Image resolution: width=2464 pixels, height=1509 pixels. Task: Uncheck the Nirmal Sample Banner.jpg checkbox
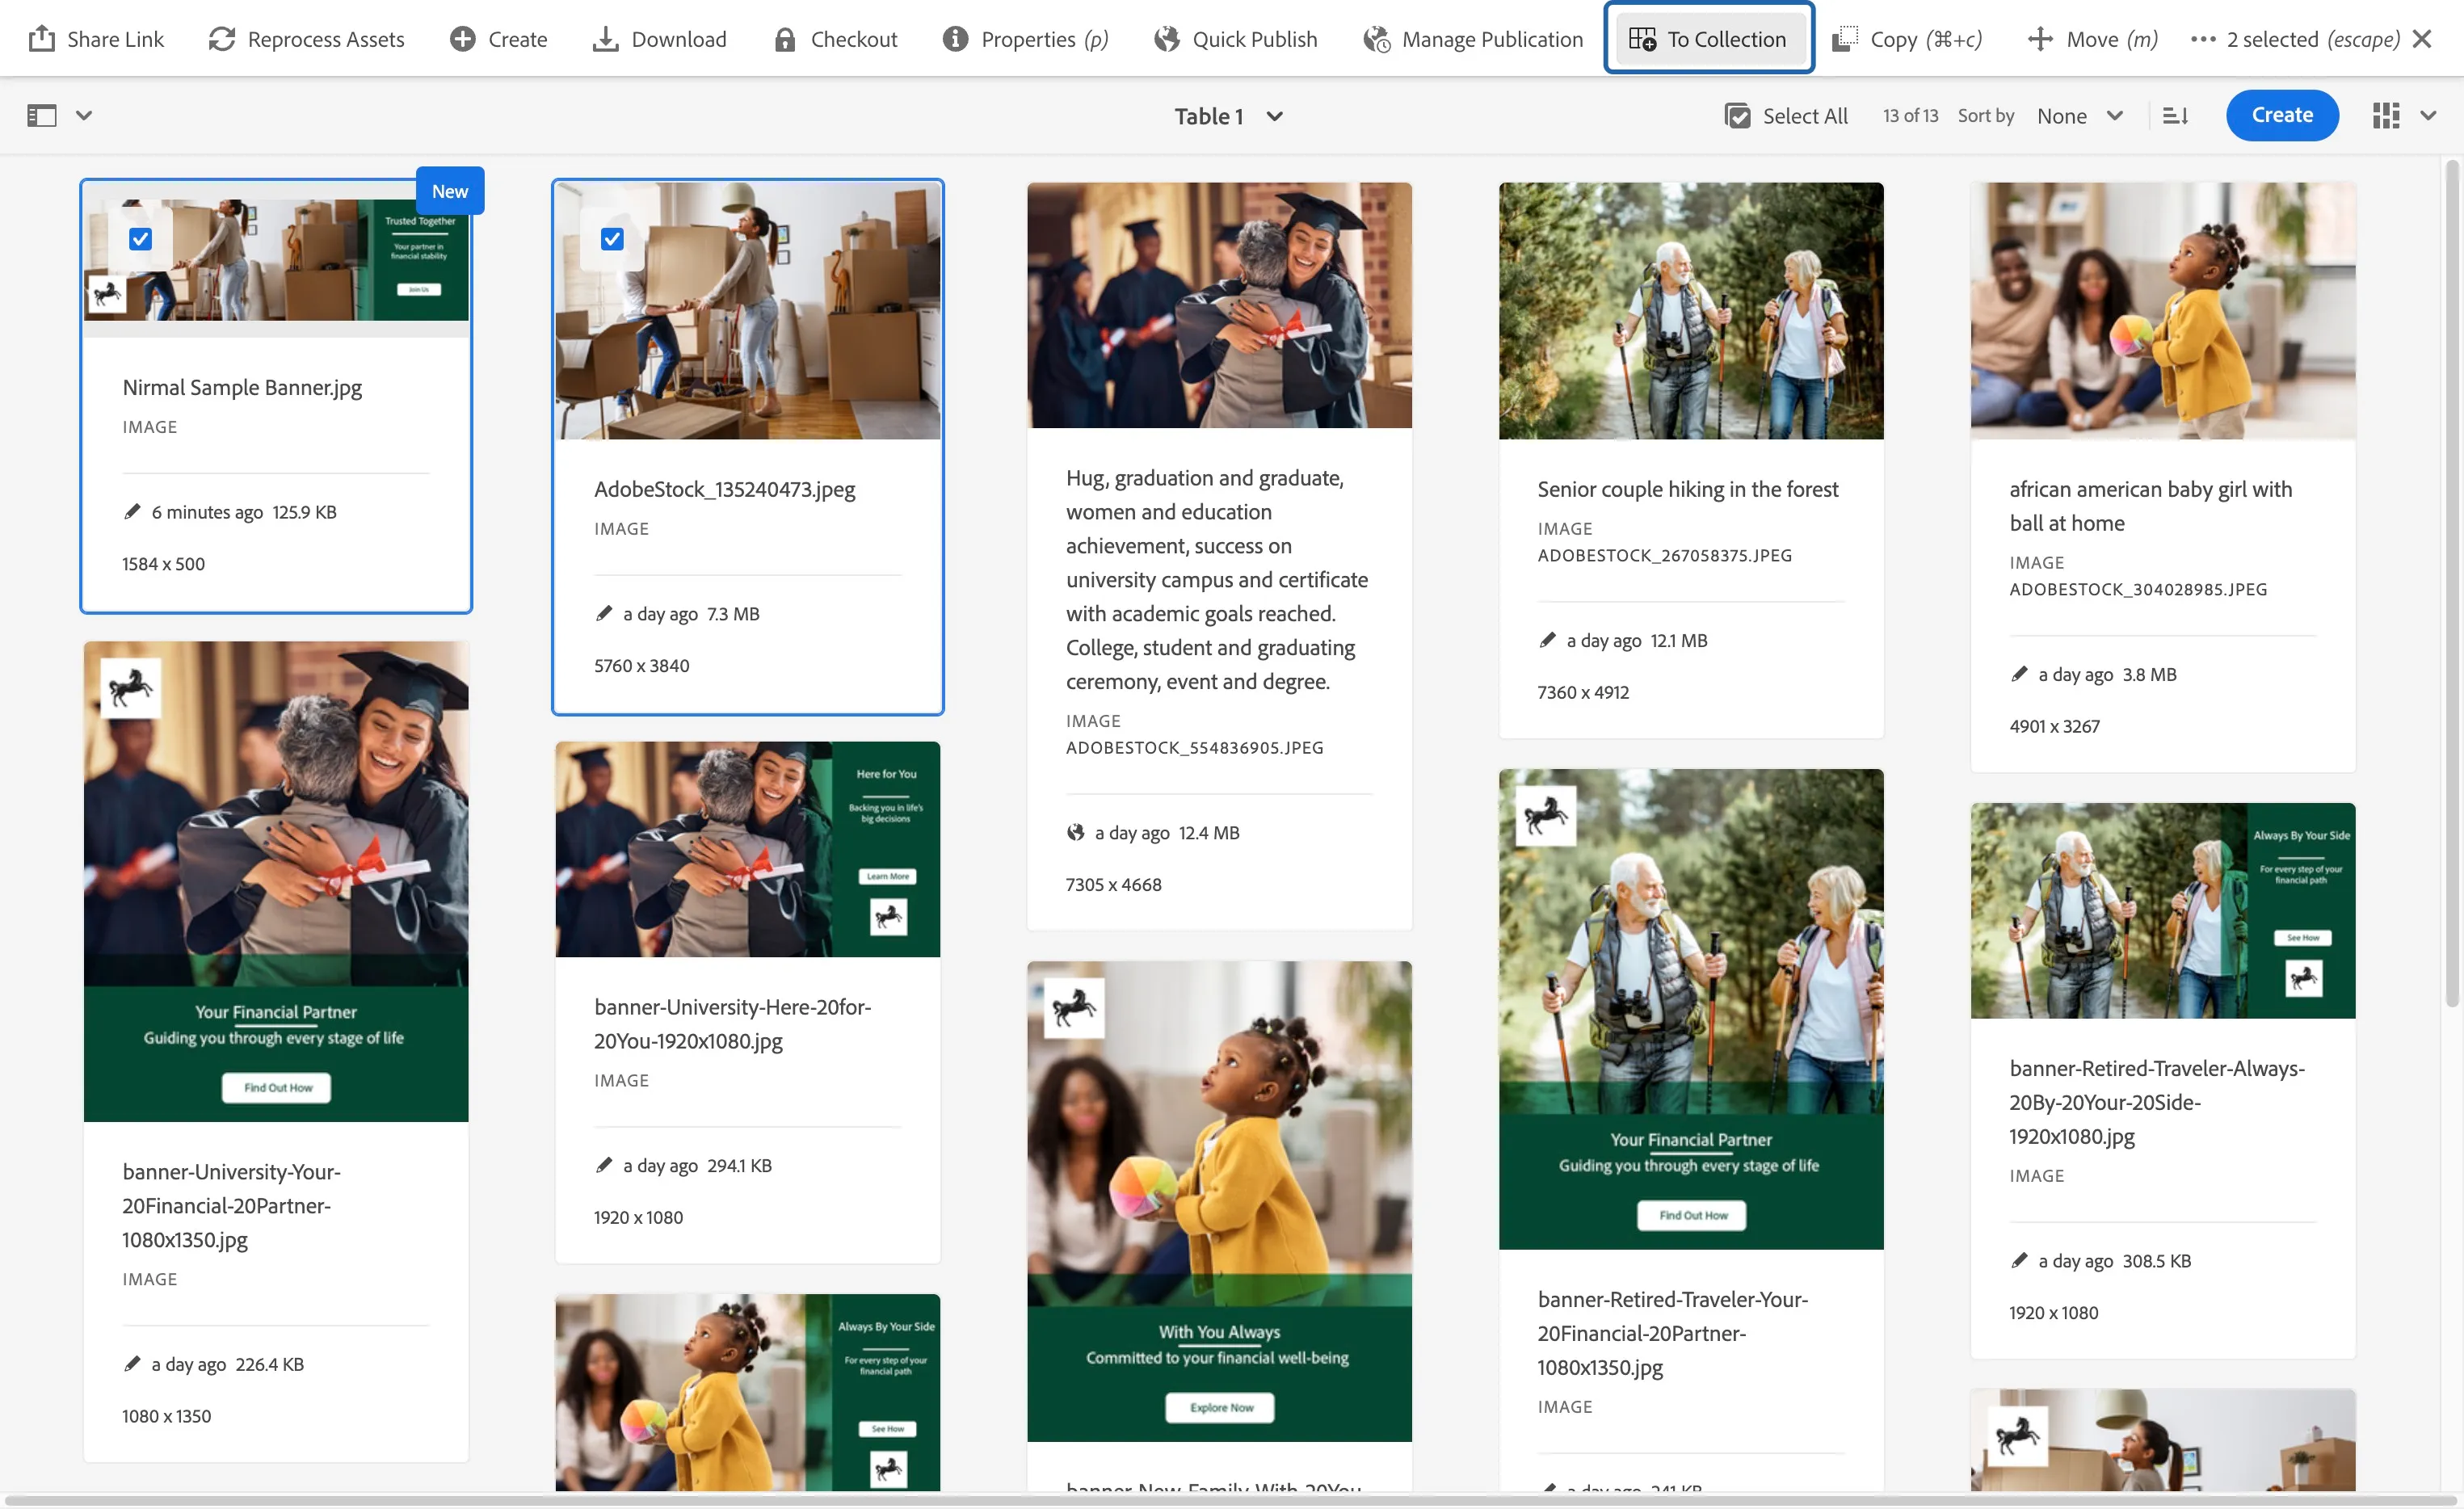(140, 239)
